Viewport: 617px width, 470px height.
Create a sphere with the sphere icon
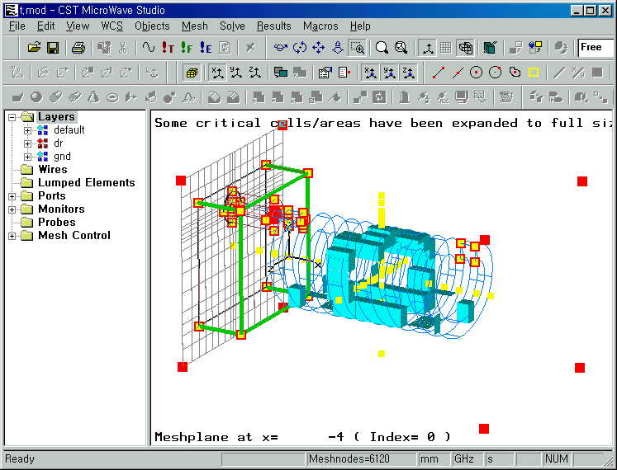click(x=36, y=97)
